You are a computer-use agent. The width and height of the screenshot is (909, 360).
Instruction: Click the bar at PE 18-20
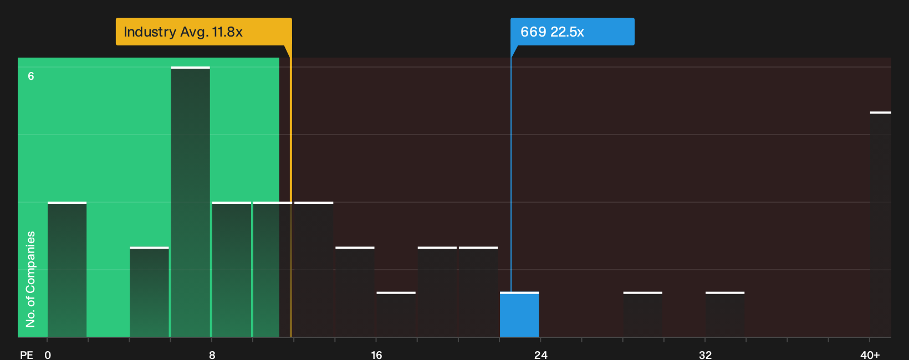click(x=437, y=292)
